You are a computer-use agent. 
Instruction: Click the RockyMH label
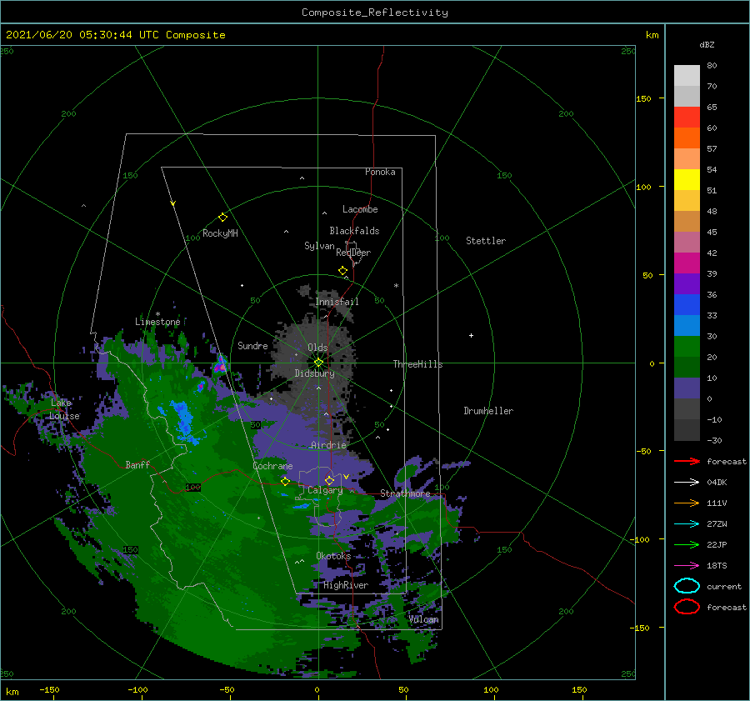point(220,233)
